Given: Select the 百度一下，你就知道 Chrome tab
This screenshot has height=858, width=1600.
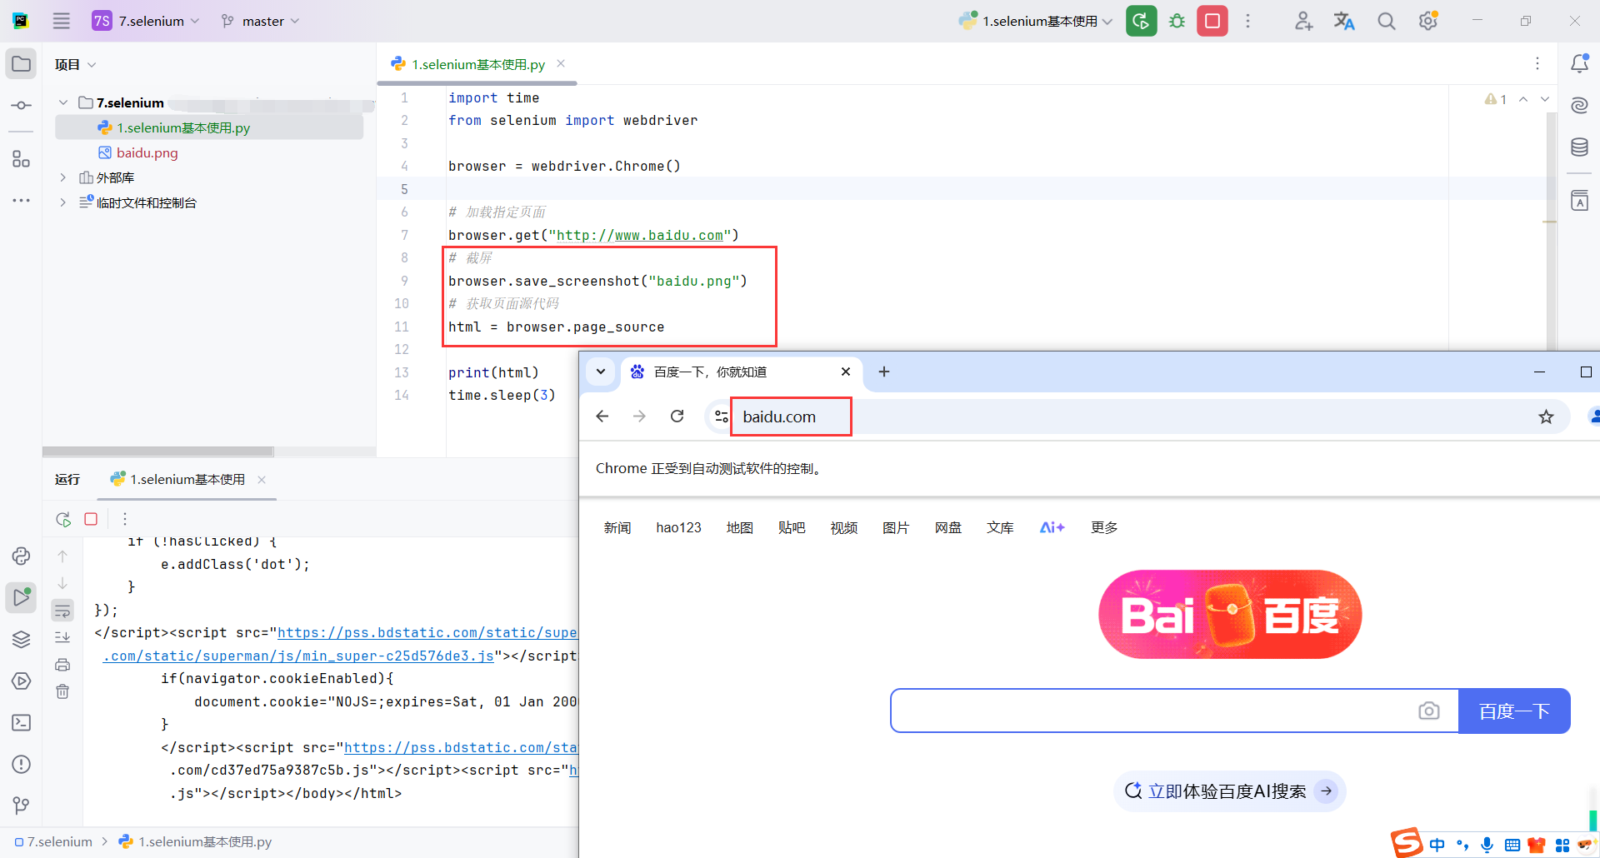Looking at the screenshot, I should point(742,372).
